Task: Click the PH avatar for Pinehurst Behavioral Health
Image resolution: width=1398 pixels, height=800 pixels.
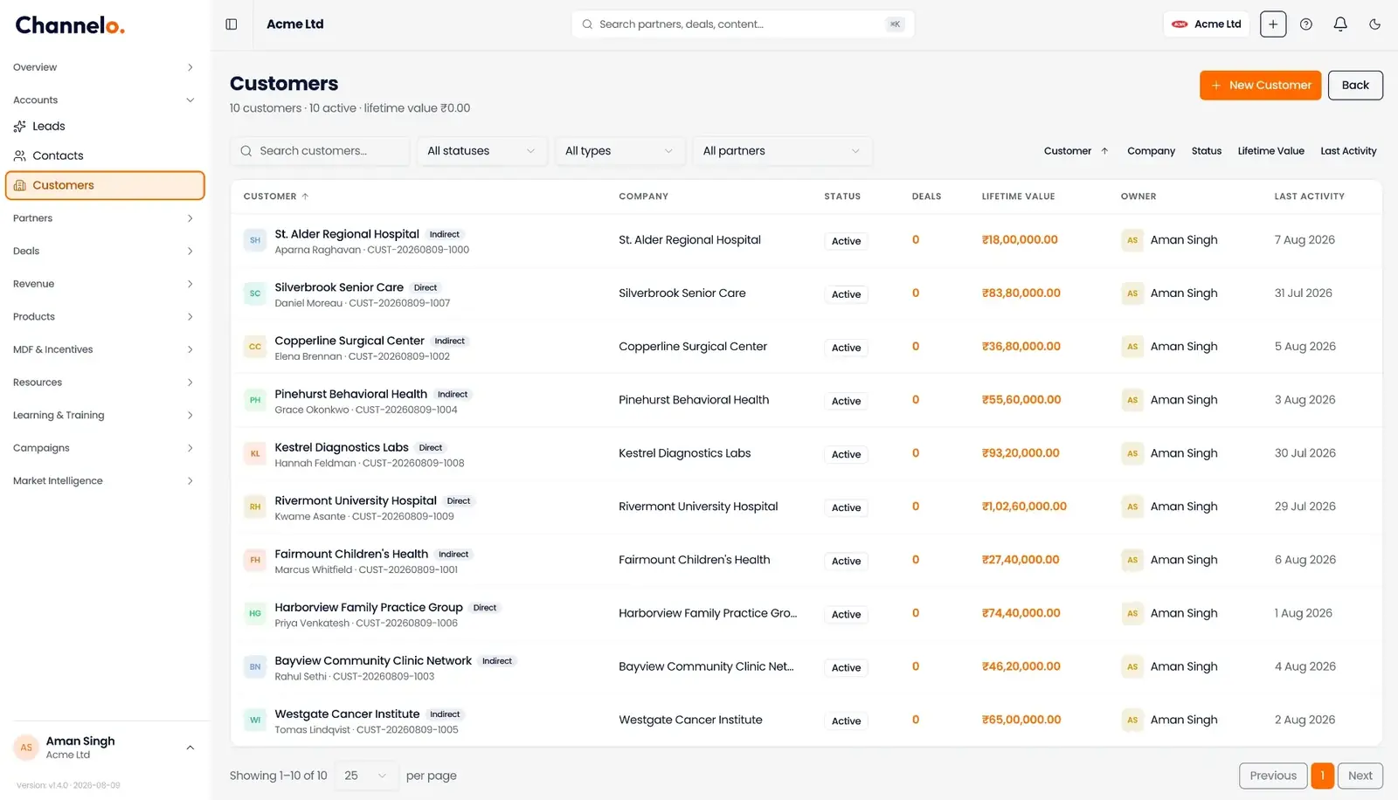Action: pos(255,400)
